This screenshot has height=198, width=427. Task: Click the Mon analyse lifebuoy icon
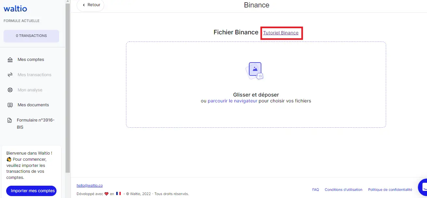(10, 90)
